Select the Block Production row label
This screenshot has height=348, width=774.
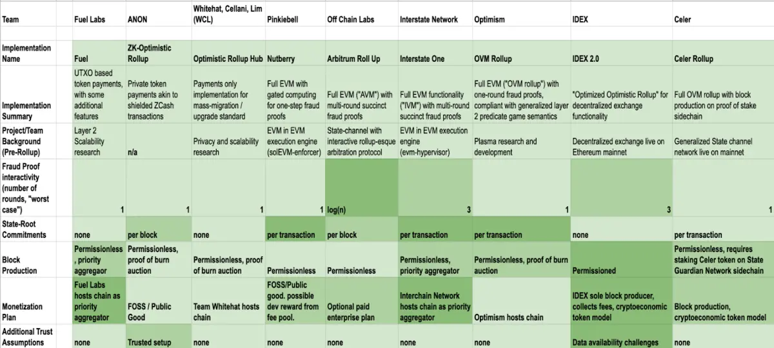click(x=36, y=259)
